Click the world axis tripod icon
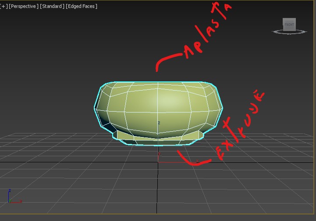316x221 pixels. click(x=12, y=198)
